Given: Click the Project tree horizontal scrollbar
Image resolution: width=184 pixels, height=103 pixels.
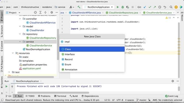Looking at the screenshot, I should point(31,77).
